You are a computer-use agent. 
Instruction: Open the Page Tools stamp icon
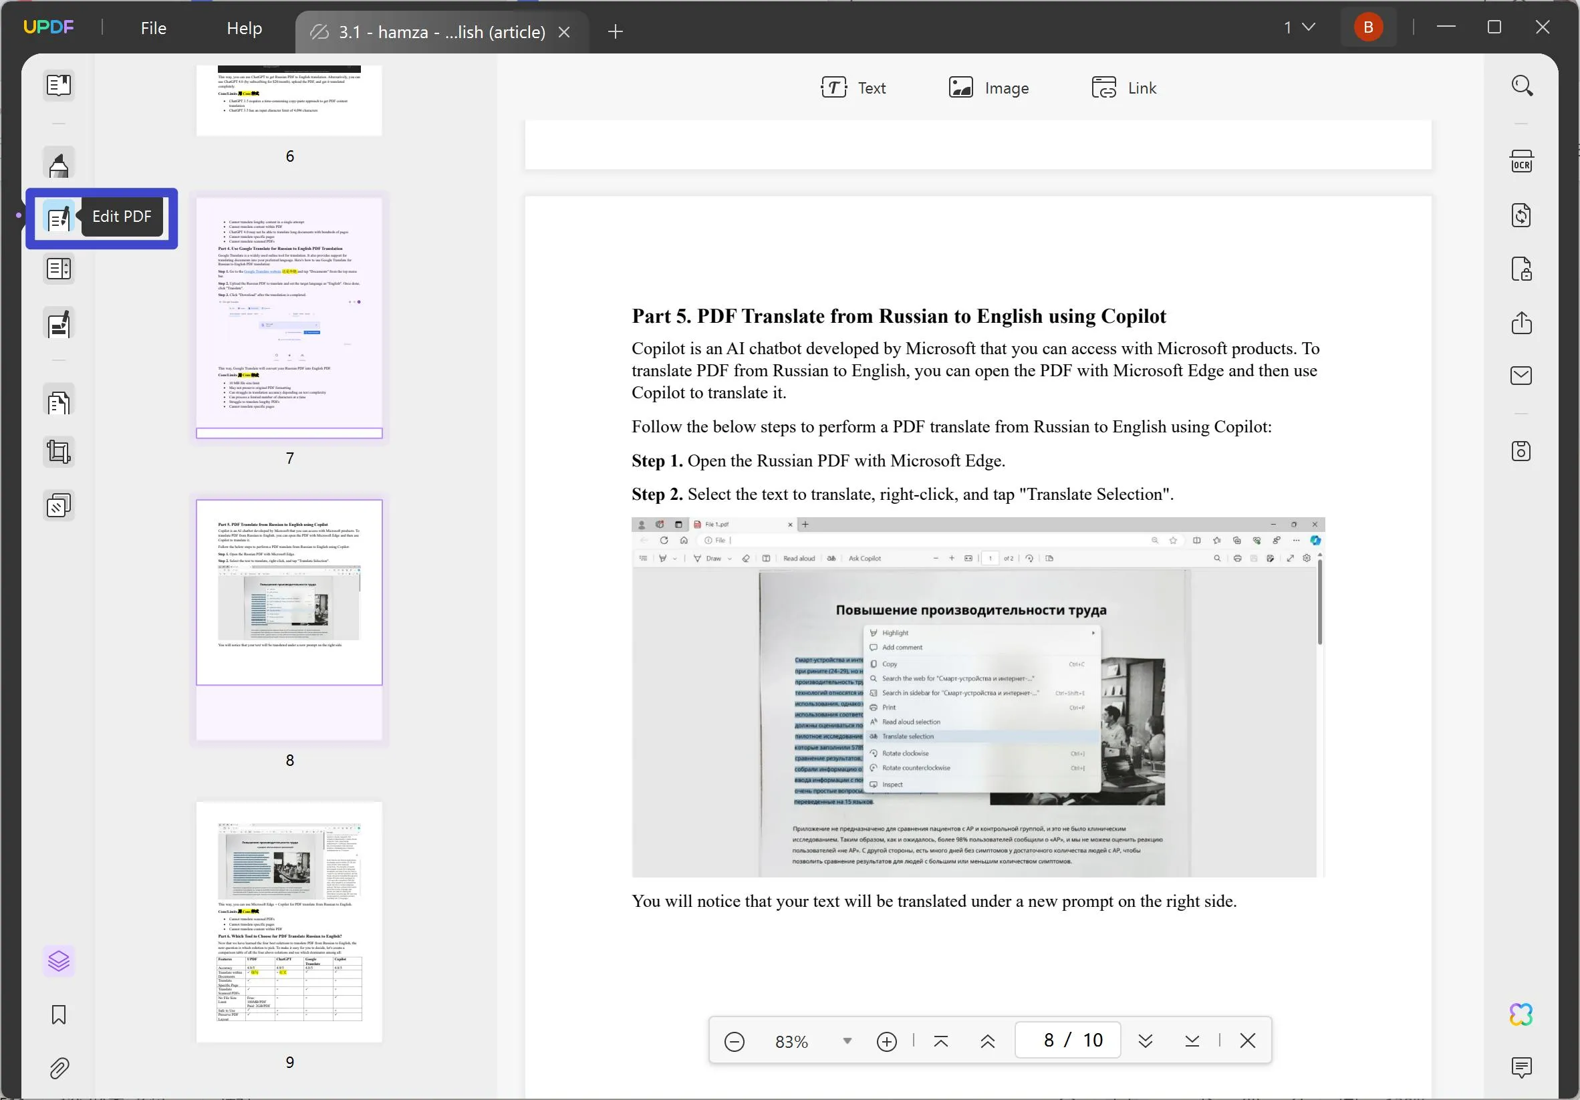point(59,507)
